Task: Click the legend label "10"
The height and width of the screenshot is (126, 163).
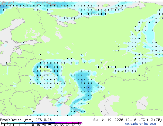Action: click(x=32, y=125)
